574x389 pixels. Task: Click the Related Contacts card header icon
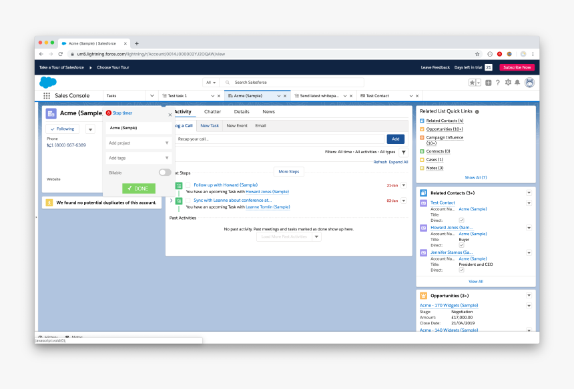coord(424,193)
